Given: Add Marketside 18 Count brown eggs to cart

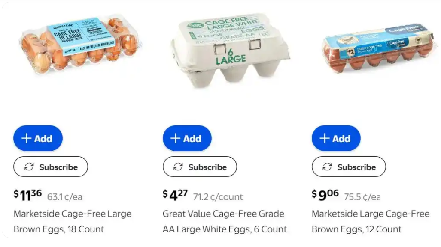Looking at the screenshot, I should (38, 138).
